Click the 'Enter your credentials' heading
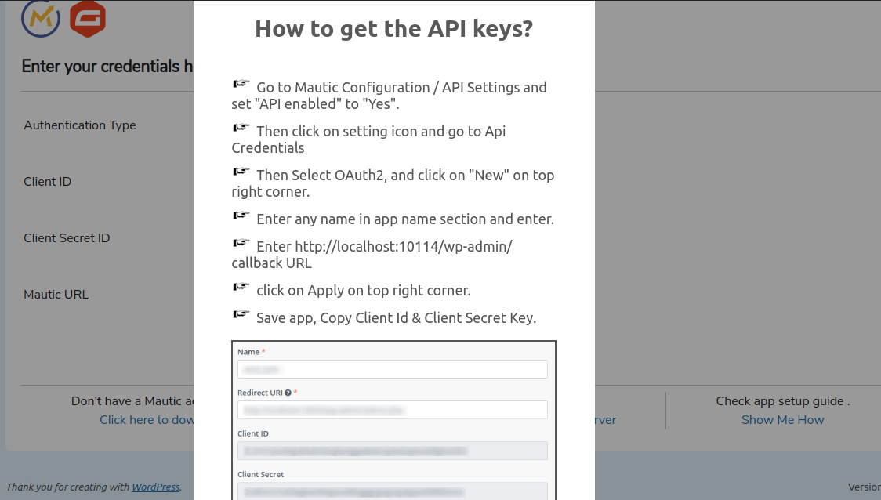 [107, 67]
